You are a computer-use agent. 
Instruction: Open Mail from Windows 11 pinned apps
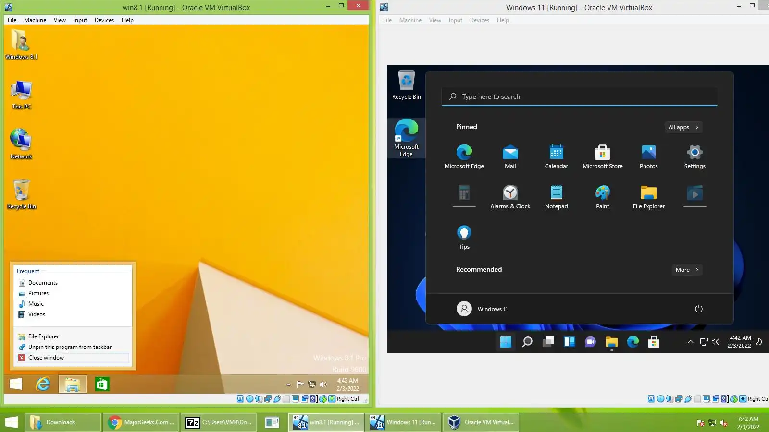[x=510, y=157]
